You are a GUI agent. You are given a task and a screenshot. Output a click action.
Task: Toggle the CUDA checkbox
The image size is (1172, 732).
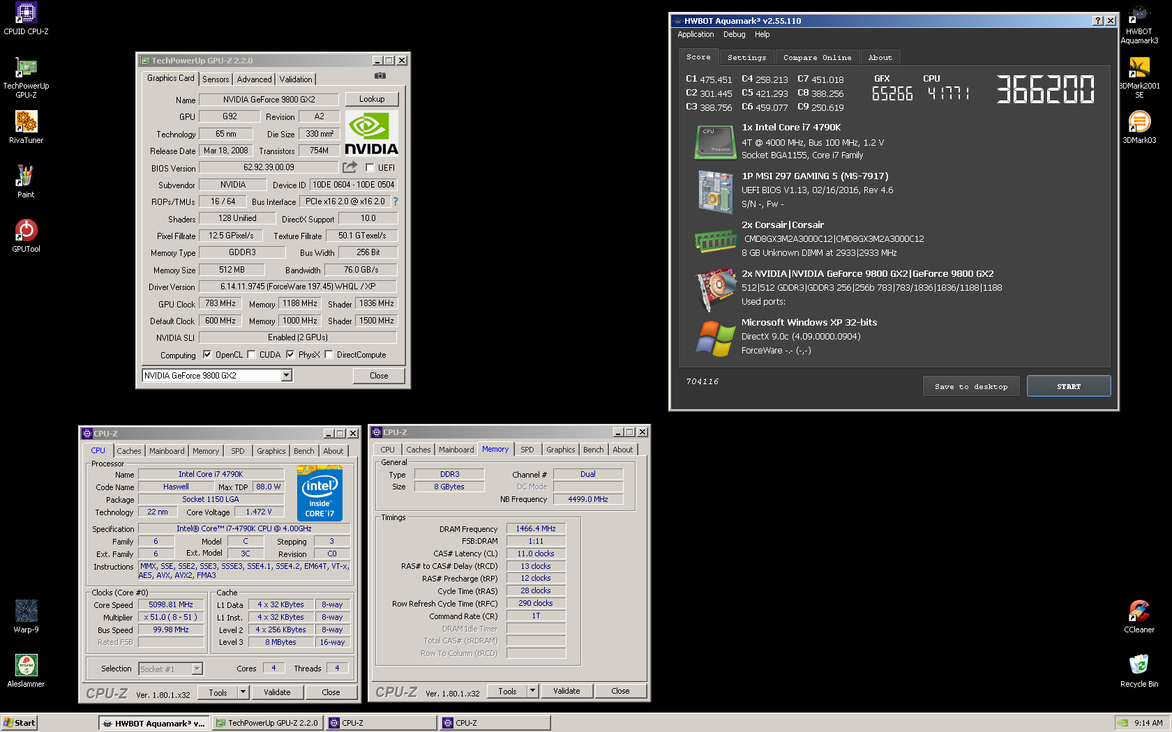[251, 354]
